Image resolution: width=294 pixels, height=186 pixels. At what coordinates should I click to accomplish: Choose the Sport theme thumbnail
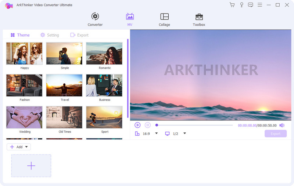click(x=104, y=117)
